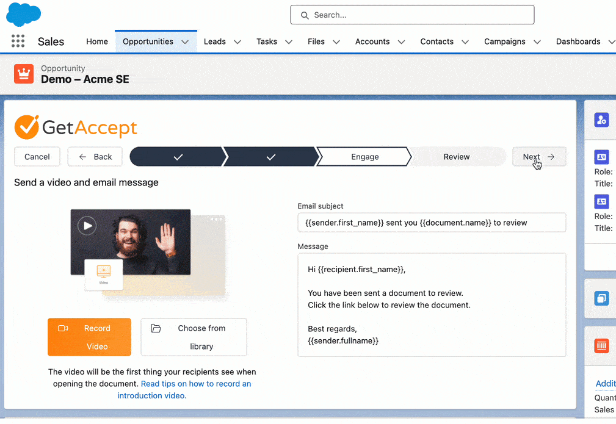Click the orange barcode icon in sidebar
The image size is (616, 424).
pyautogui.click(x=601, y=346)
